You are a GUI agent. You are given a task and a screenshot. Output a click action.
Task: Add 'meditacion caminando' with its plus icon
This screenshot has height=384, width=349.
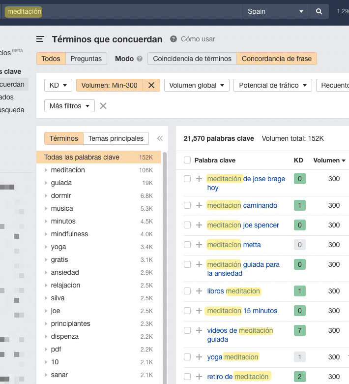[x=199, y=205]
